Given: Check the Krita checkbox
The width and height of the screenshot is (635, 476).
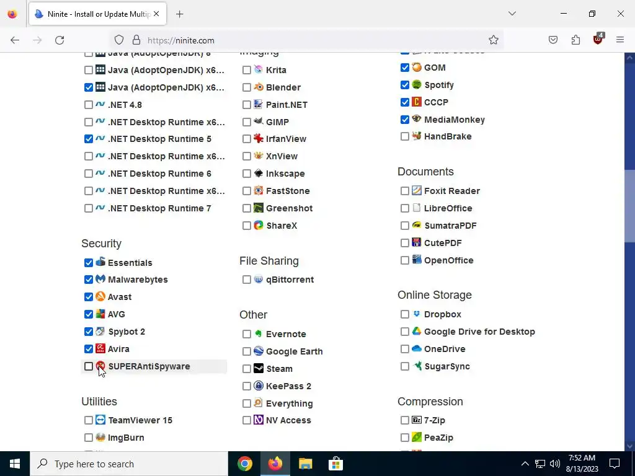Looking at the screenshot, I should pos(247,70).
